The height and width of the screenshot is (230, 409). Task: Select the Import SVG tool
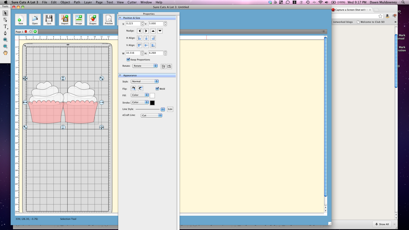[64, 19]
